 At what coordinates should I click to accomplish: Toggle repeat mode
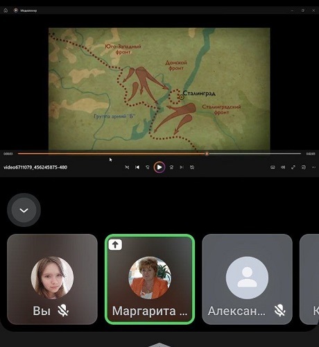(x=192, y=167)
